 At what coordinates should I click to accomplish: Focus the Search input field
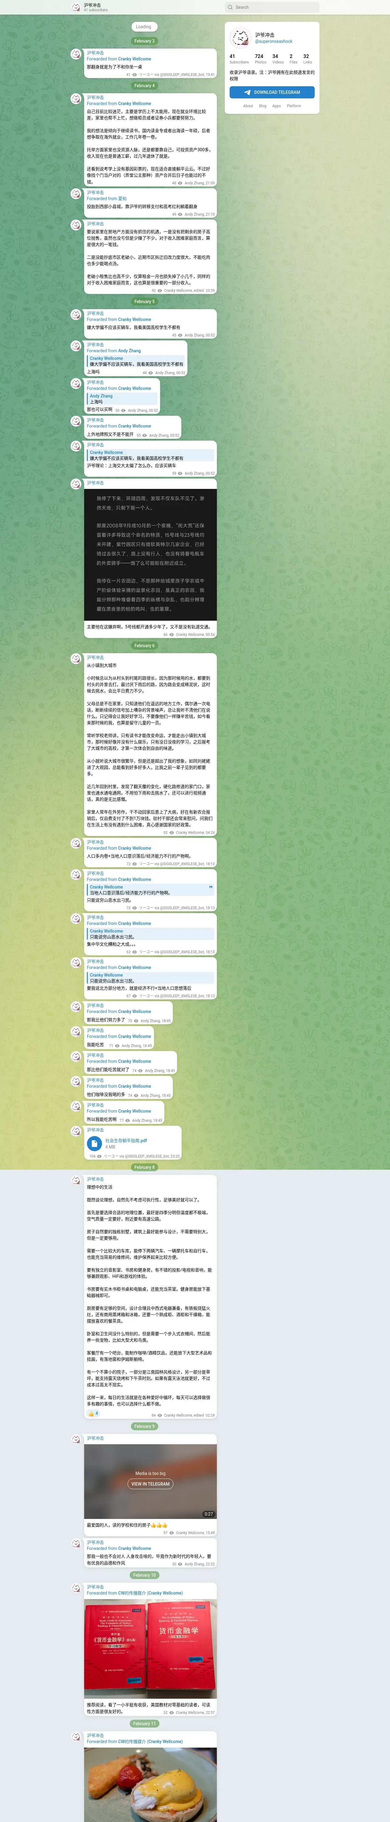pyautogui.click(x=272, y=7)
